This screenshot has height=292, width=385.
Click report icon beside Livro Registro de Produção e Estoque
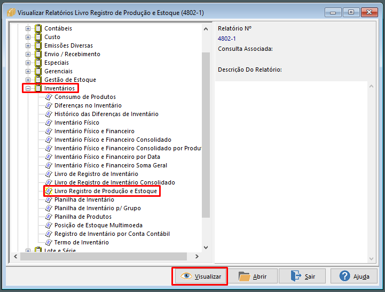point(49,191)
